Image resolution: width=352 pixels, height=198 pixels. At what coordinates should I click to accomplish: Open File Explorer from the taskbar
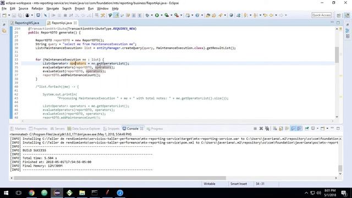click(x=82, y=193)
